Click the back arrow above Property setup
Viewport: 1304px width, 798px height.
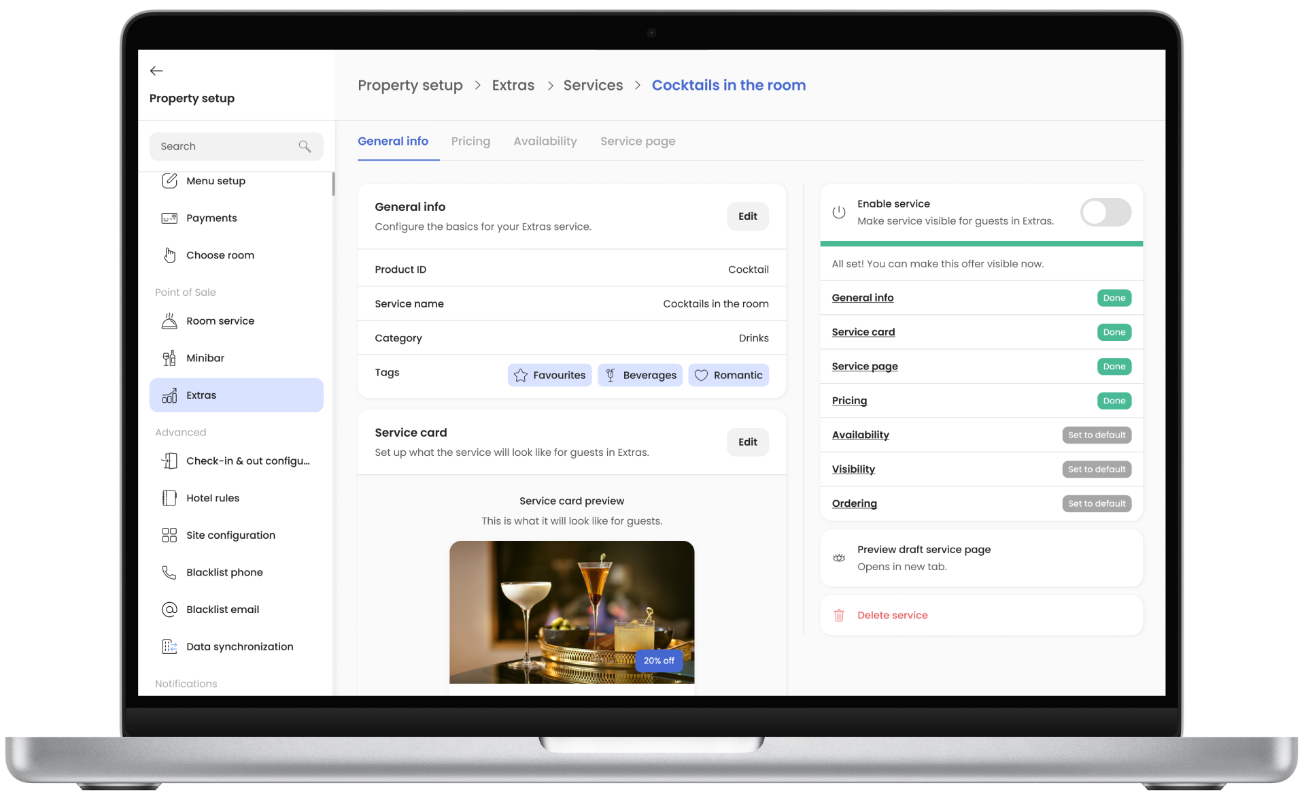(x=156, y=71)
